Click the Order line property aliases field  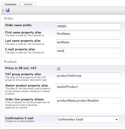[x=88, y=101]
